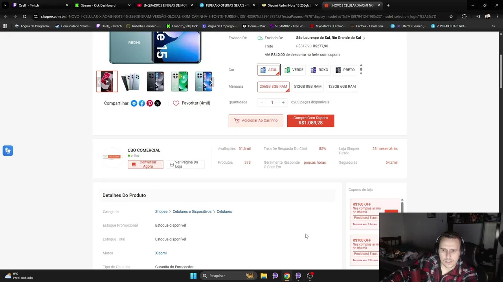The height and width of the screenshot is (282, 503).
Task: Choose 512GB 8GB RAM memory
Action: (308, 87)
